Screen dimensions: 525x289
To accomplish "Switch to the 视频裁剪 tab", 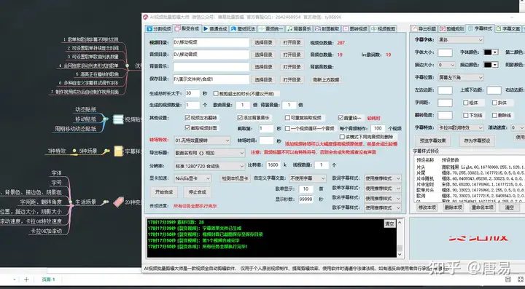I will 383,28.
